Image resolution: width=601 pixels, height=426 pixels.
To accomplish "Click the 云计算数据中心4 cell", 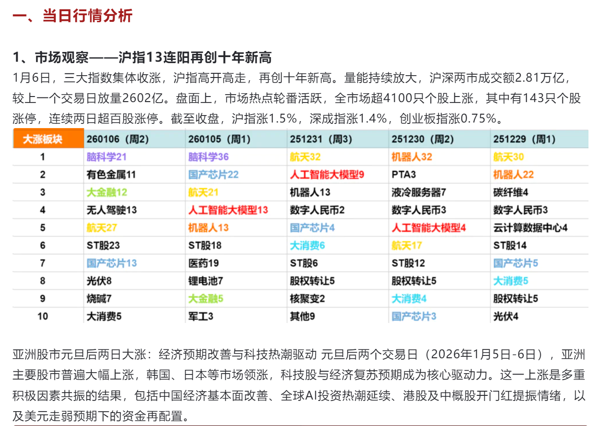I will pos(531,228).
